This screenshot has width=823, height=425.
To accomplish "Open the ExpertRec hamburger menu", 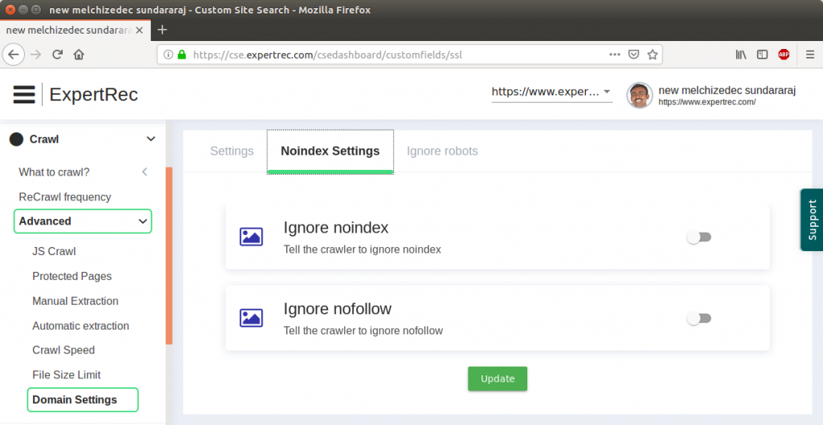I will 24,94.
